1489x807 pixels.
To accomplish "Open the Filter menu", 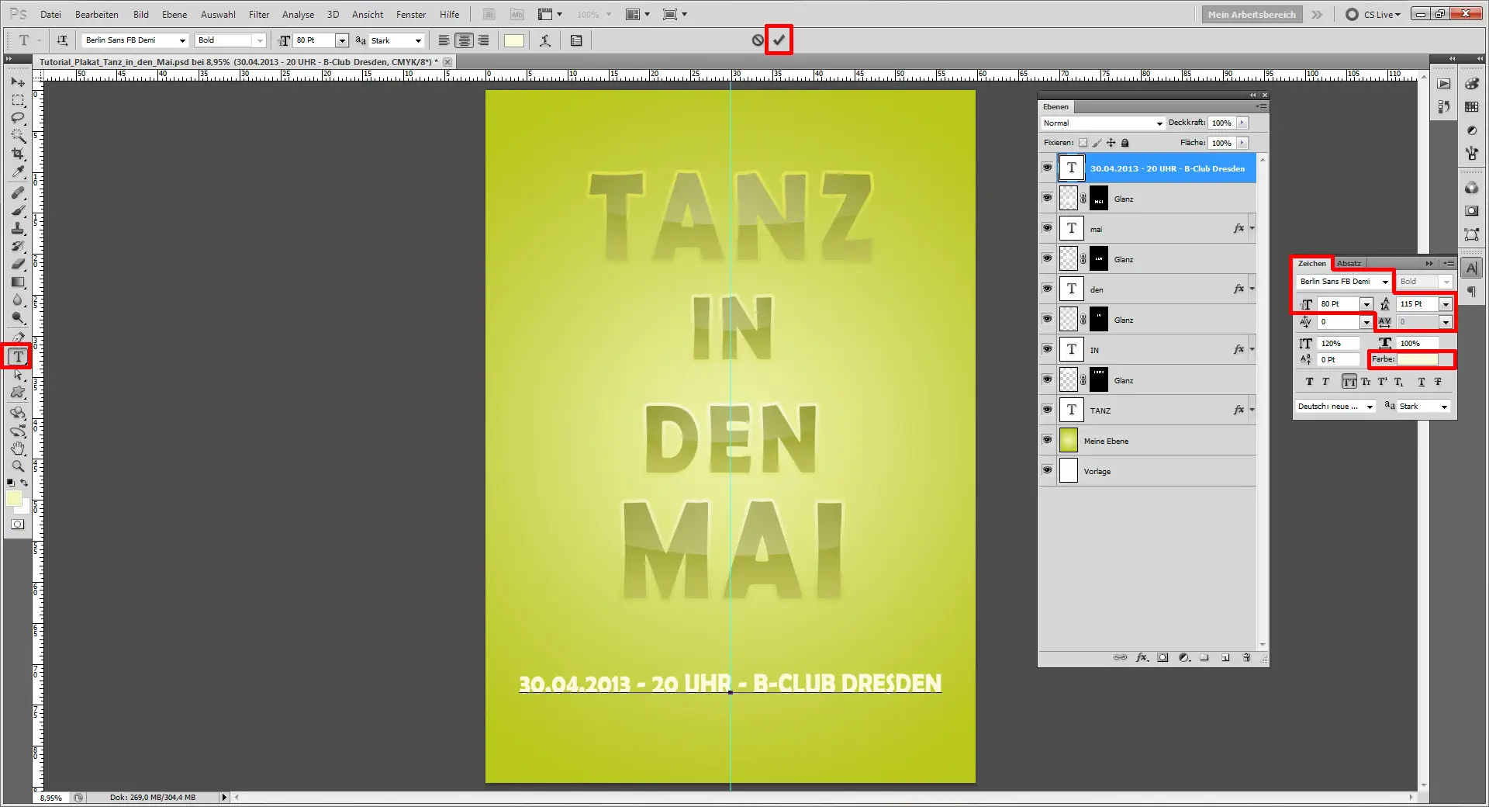I will click(258, 14).
